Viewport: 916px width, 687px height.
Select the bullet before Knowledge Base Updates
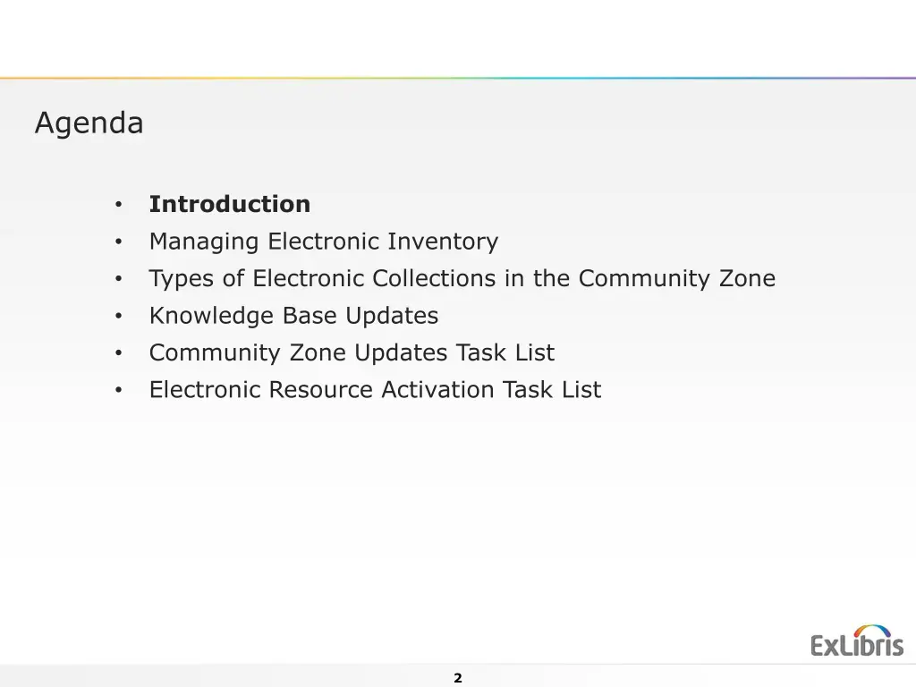[119, 316]
